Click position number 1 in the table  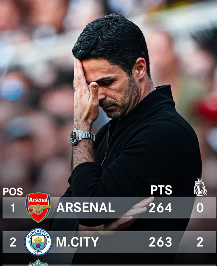pyautogui.click(x=13, y=208)
